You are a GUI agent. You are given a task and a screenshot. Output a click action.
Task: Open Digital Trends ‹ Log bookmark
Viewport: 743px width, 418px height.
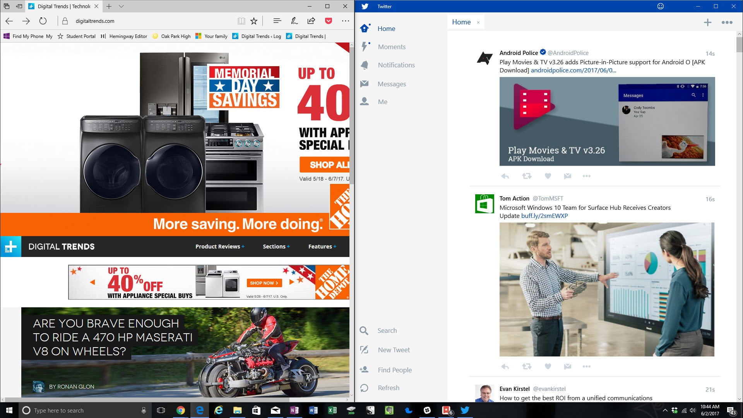click(257, 36)
